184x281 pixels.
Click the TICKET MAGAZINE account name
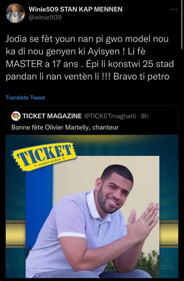coord(52,116)
